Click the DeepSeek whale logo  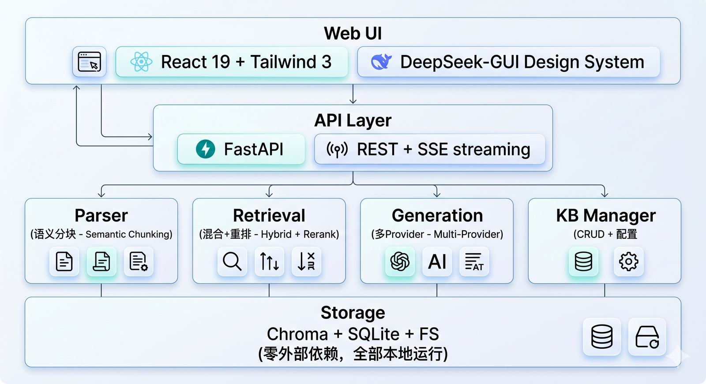(x=381, y=62)
